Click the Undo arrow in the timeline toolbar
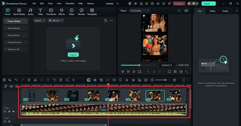 tap(16, 80)
